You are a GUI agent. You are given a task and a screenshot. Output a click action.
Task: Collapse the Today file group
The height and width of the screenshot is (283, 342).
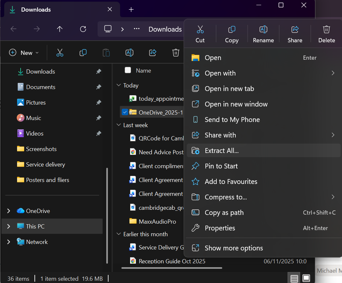pyautogui.click(x=118, y=86)
